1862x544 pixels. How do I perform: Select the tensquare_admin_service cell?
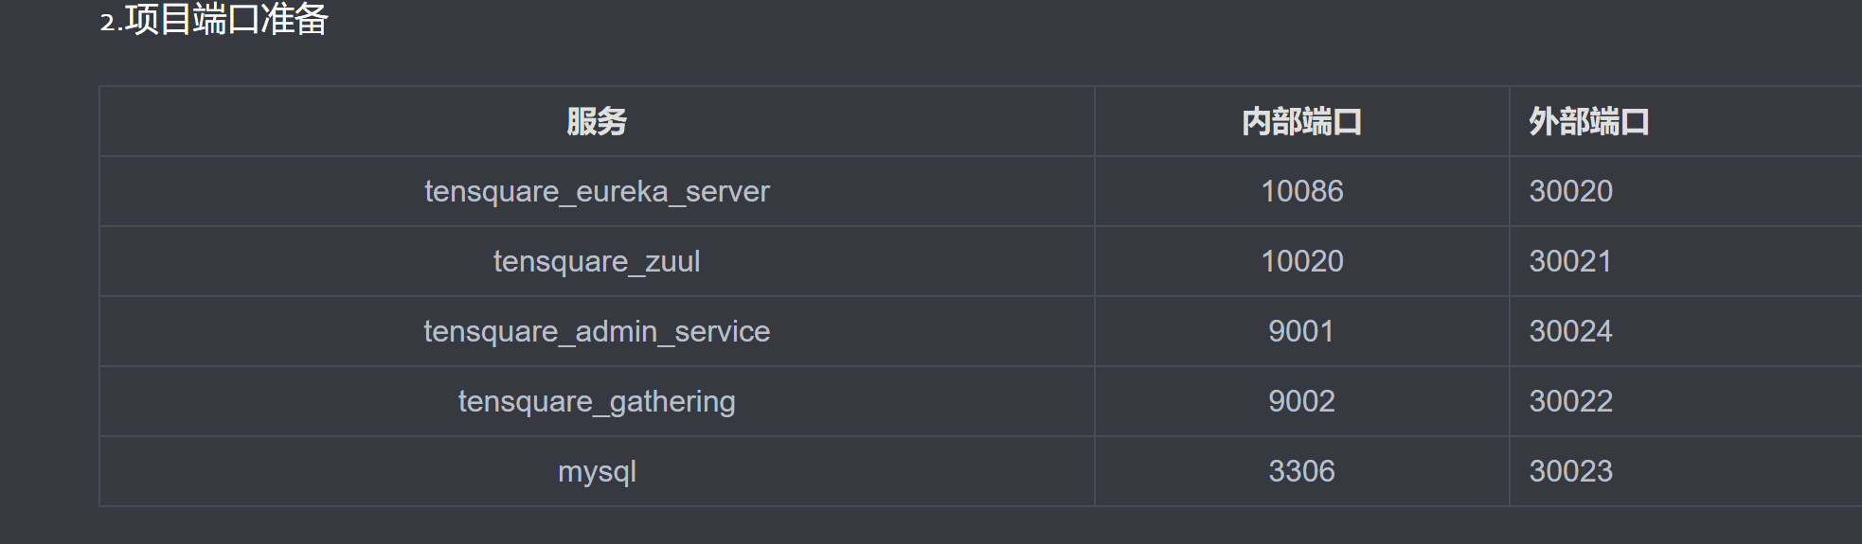coord(597,332)
